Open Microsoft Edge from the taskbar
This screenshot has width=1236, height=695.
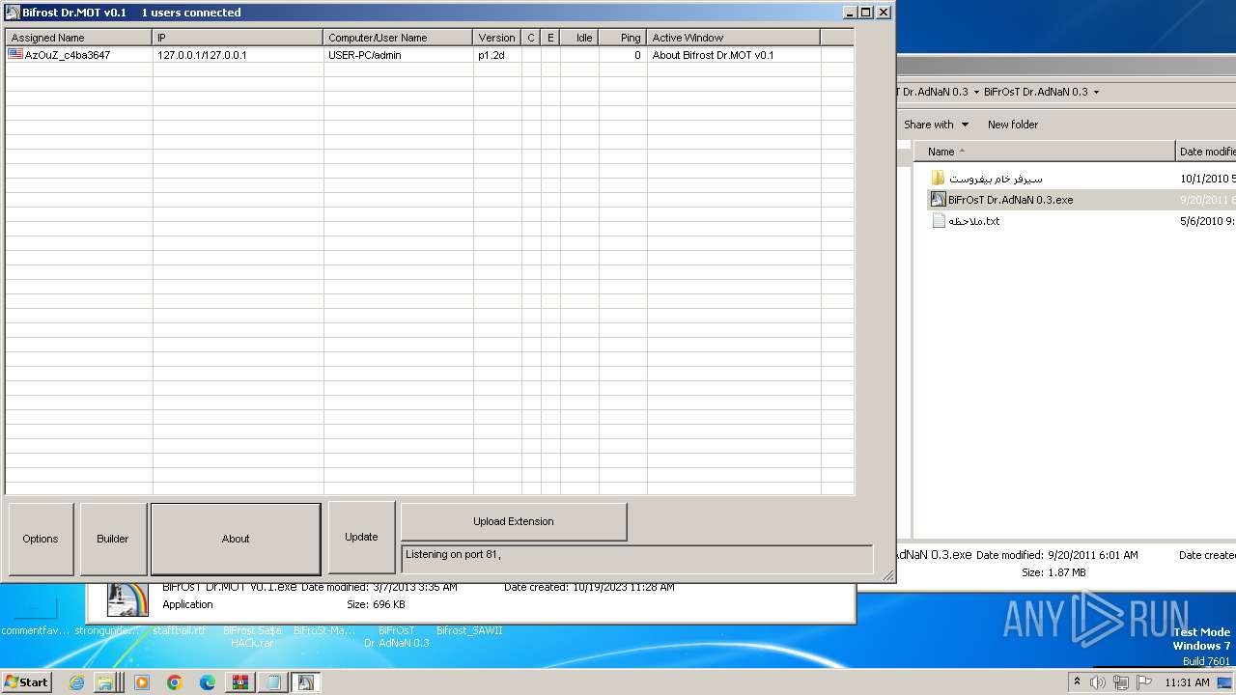tap(207, 682)
